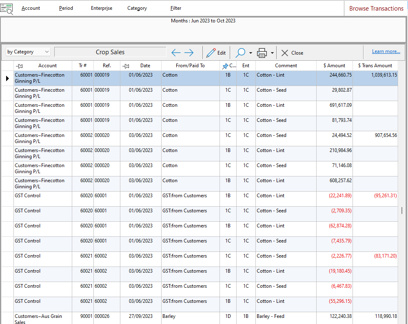The image size is (408, 324).
Task: Select the 27/09/2023 date cell
Action: (140, 318)
